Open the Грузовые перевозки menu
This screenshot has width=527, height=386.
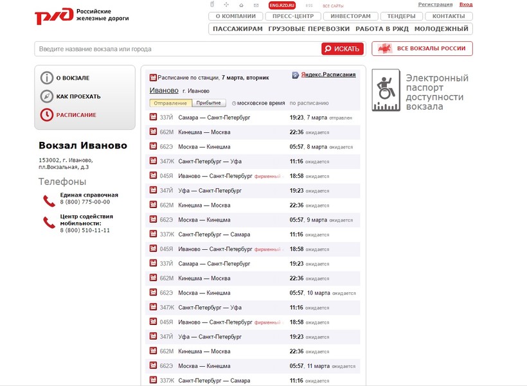308,29
